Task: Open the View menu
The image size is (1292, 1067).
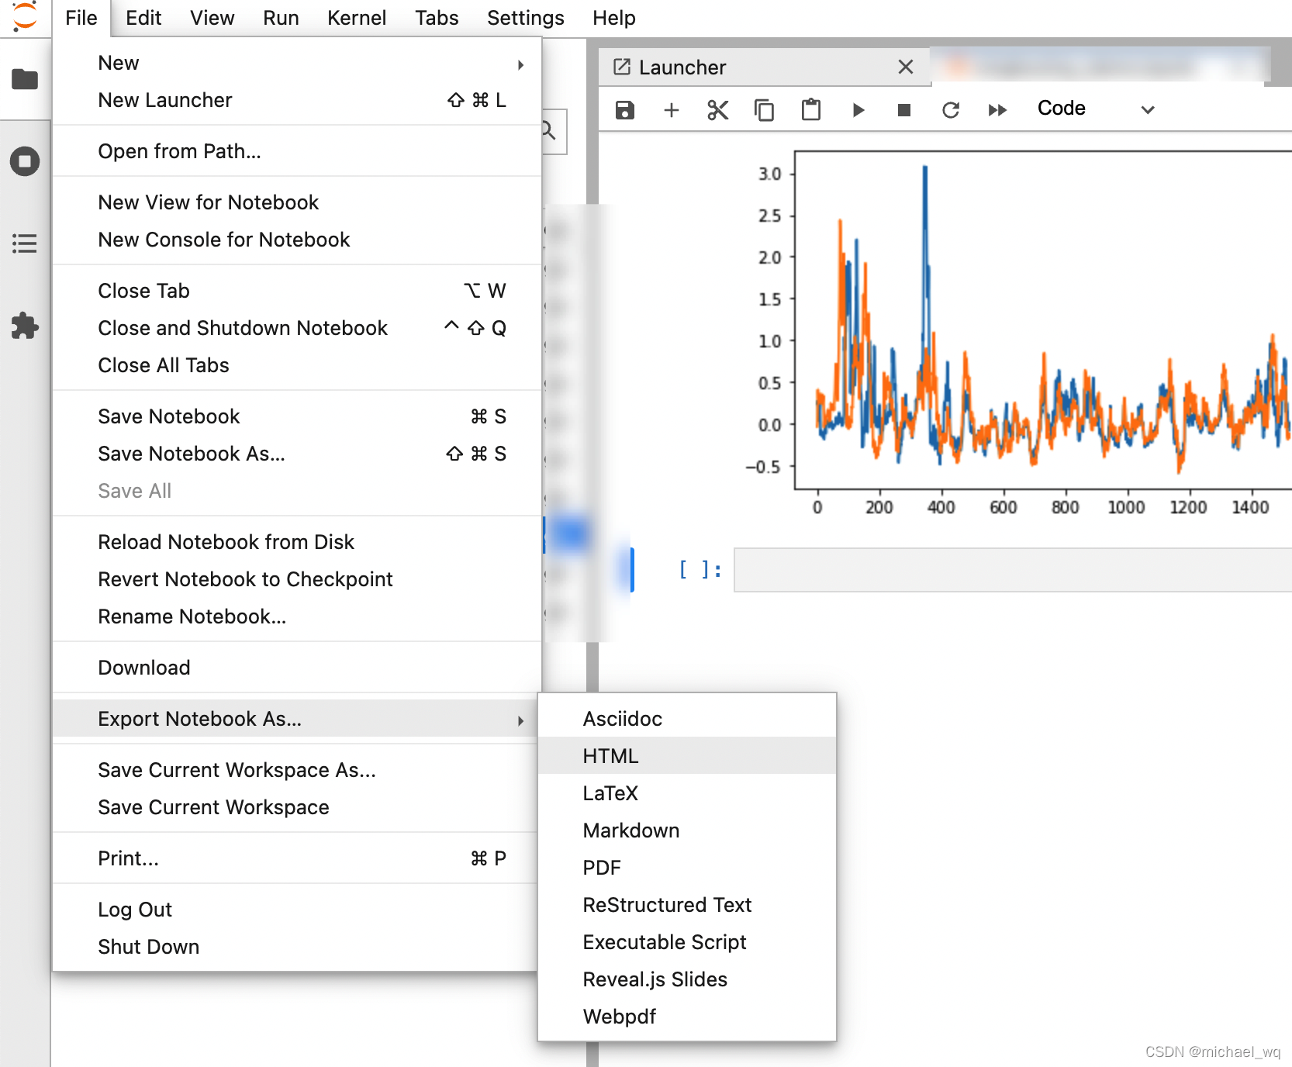Action: 212,18
